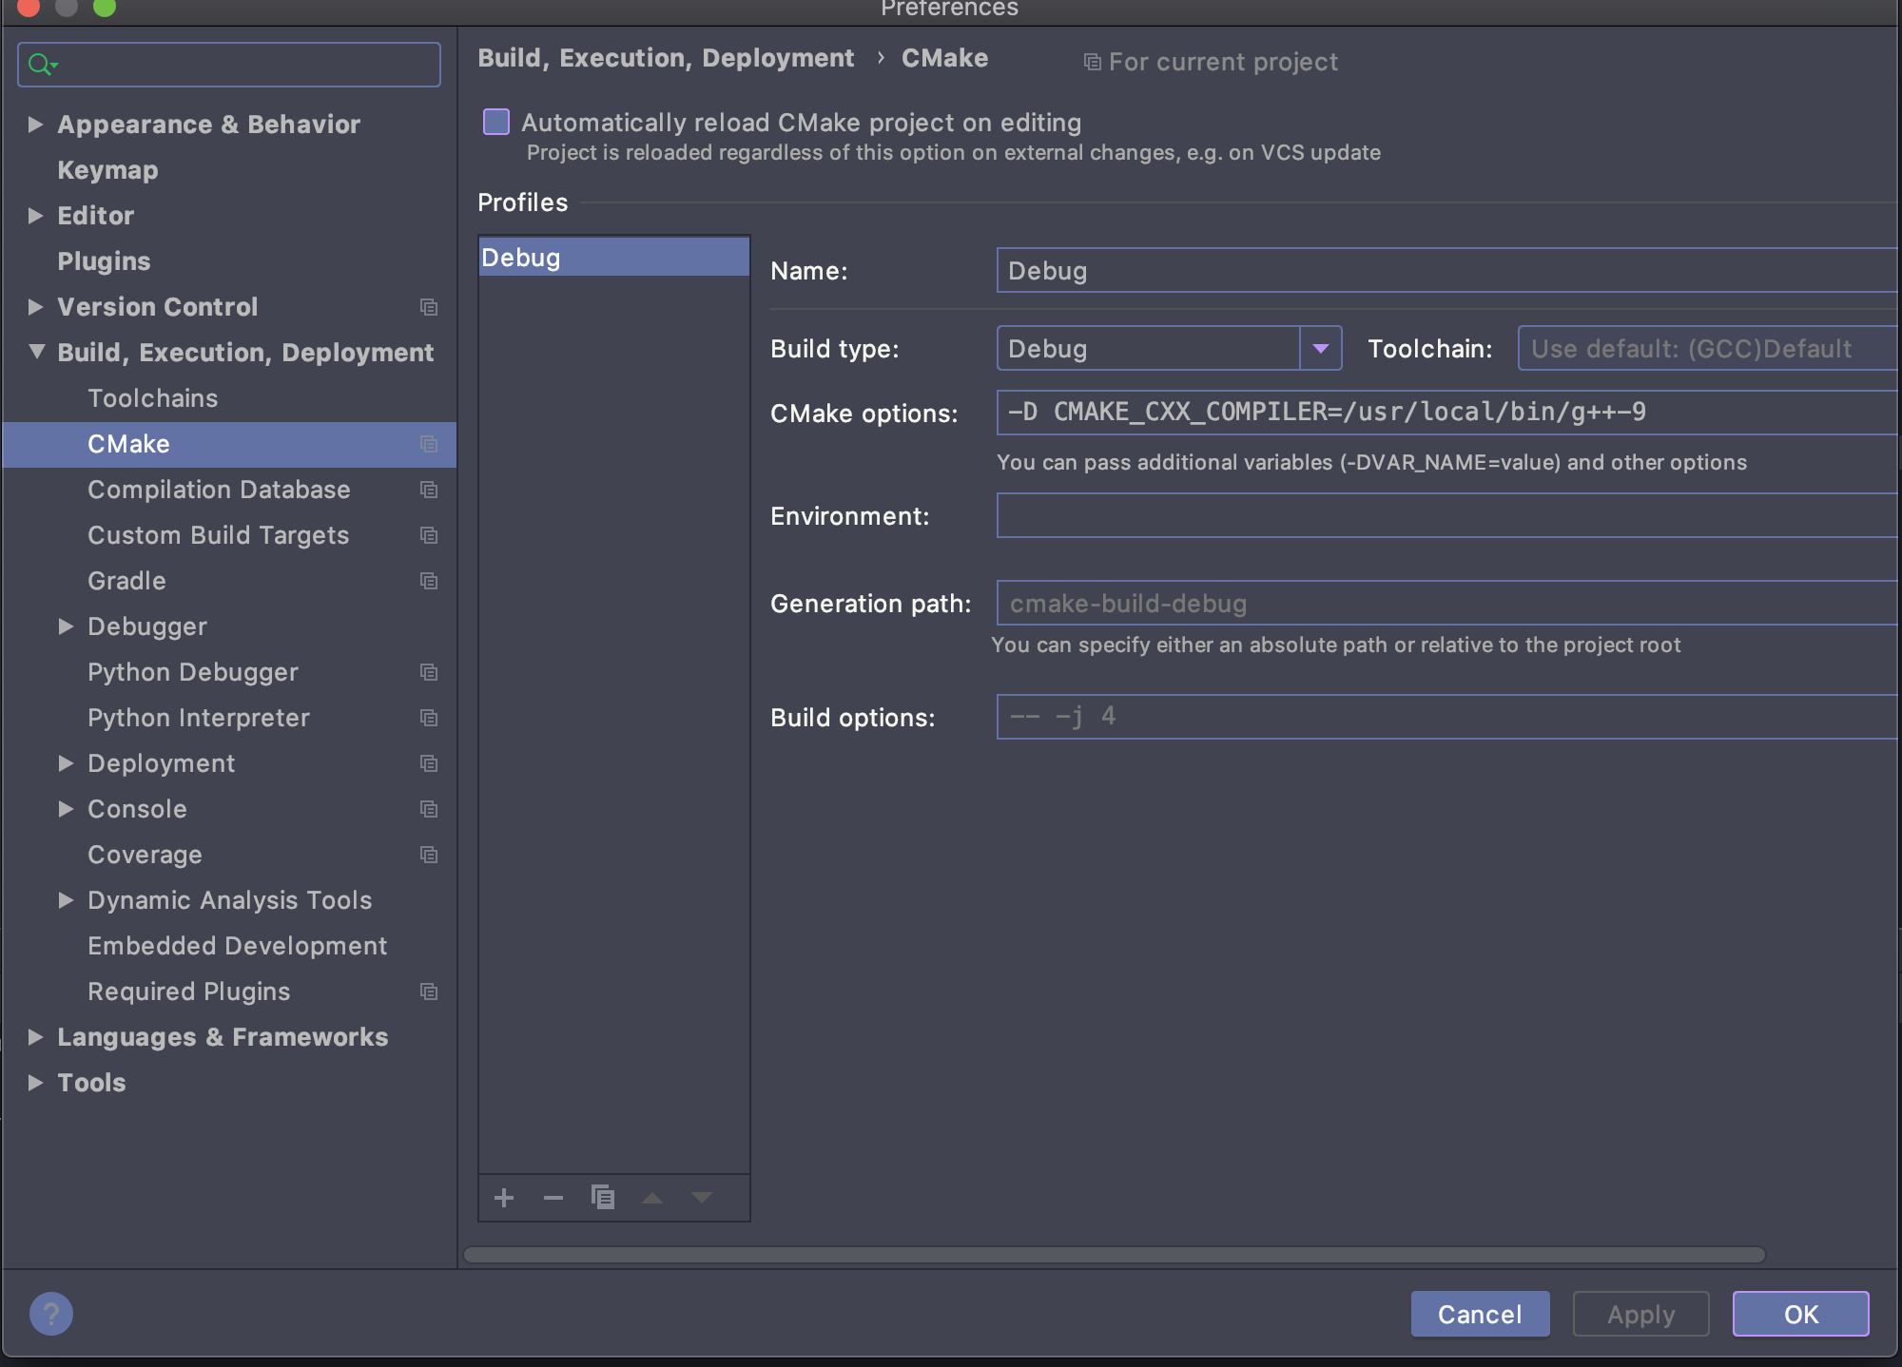
Task: Select the Keymap settings page
Action: (107, 170)
